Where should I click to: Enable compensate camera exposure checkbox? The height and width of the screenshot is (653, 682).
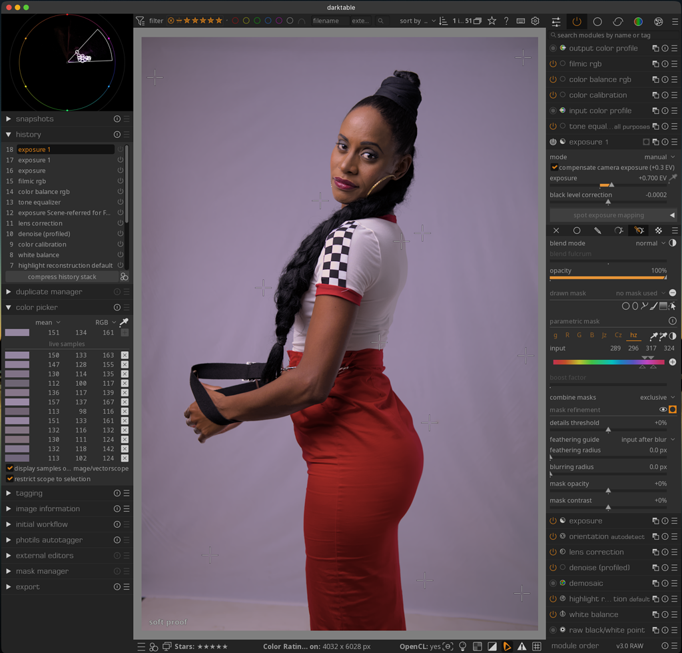(553, 167)
